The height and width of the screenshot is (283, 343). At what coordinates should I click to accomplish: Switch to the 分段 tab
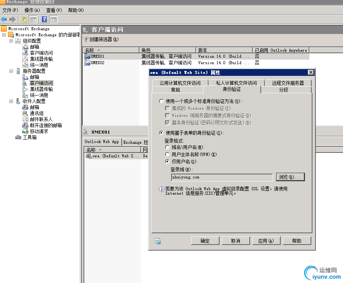[x=286, y=89]
